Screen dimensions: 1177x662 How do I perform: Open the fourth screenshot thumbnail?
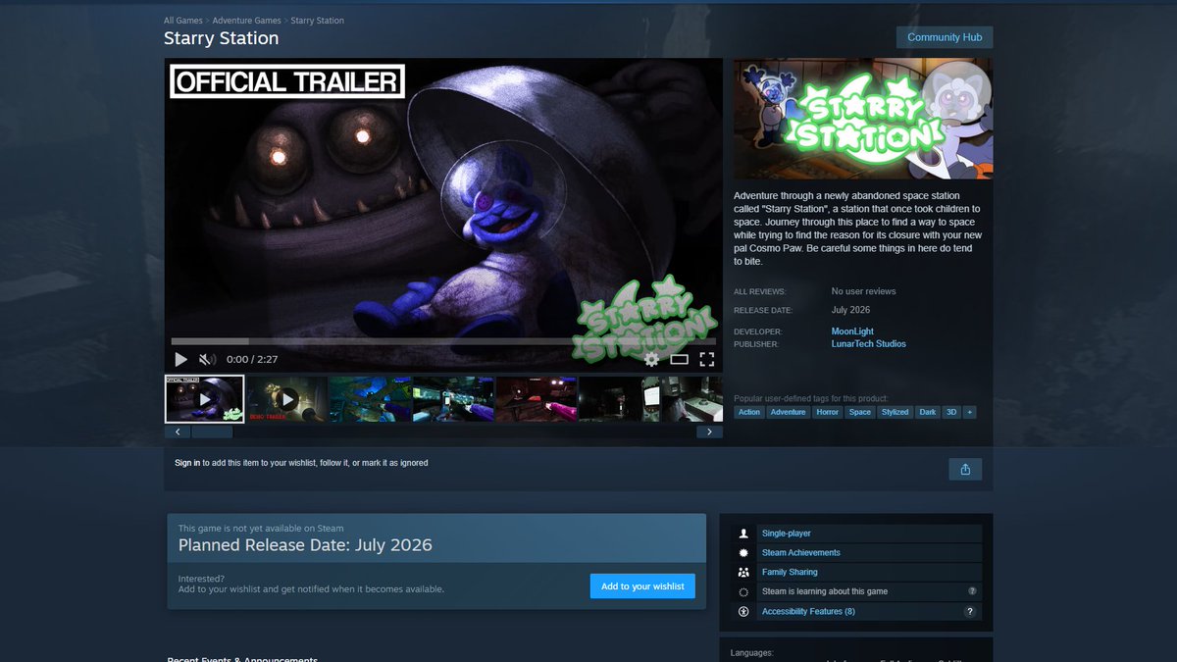pyautogui.click(x=453, y=399)
